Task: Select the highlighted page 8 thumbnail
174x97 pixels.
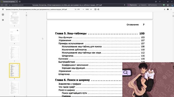Action: coord(14,70)
